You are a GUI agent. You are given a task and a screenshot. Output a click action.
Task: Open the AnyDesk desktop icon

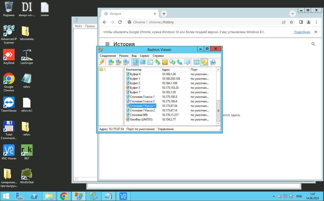tap(9, 57)
